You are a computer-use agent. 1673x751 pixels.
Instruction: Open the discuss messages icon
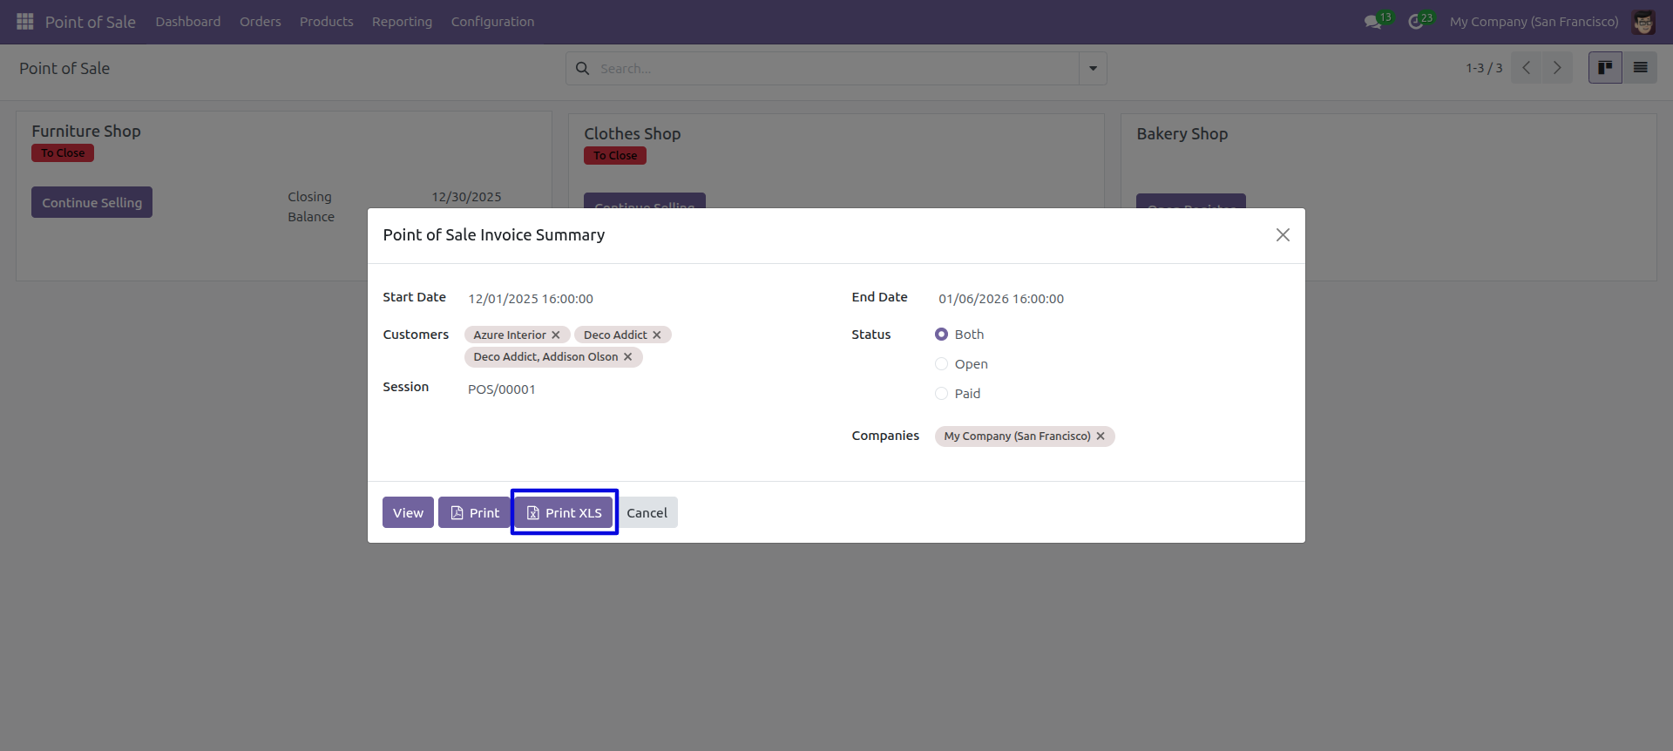pyautogui.click(x=1373, y=22)
